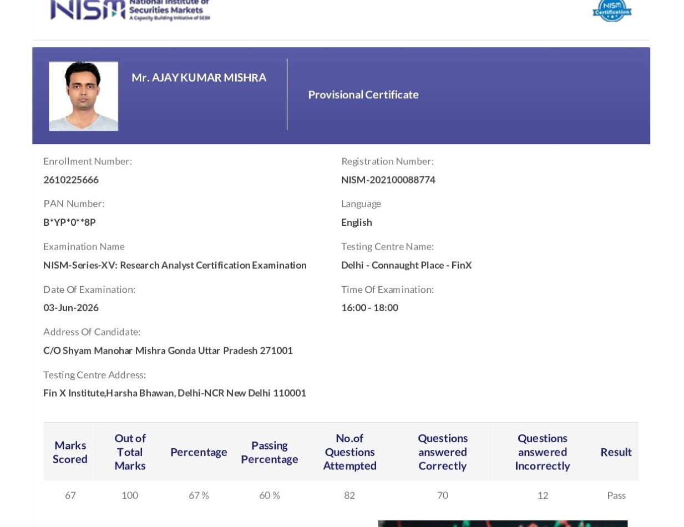Click the Time Of Examination label
The image size is (684, 527).
387,290
